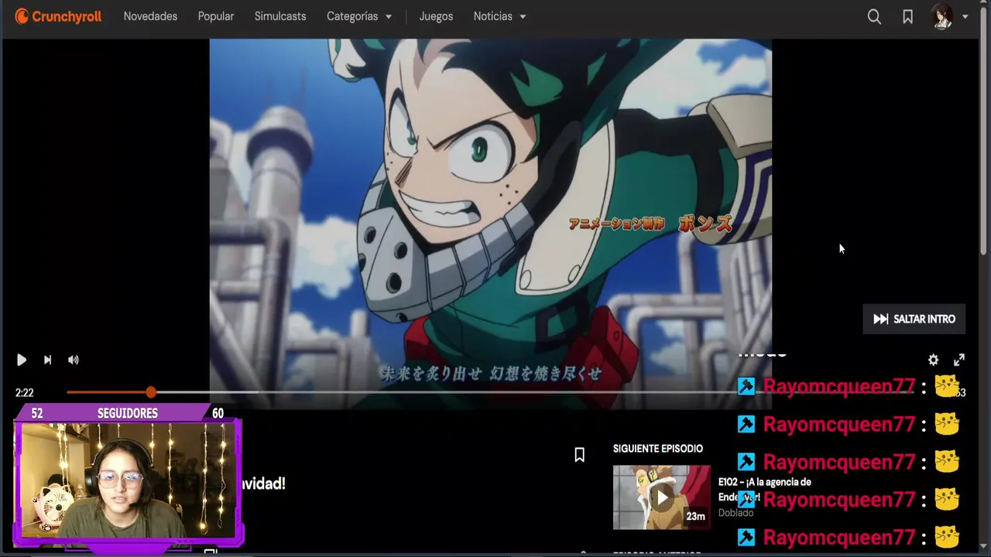Click the current time 2:22 label
The image size is (991, 557).
pyautogui.click(x=25, y=392)
